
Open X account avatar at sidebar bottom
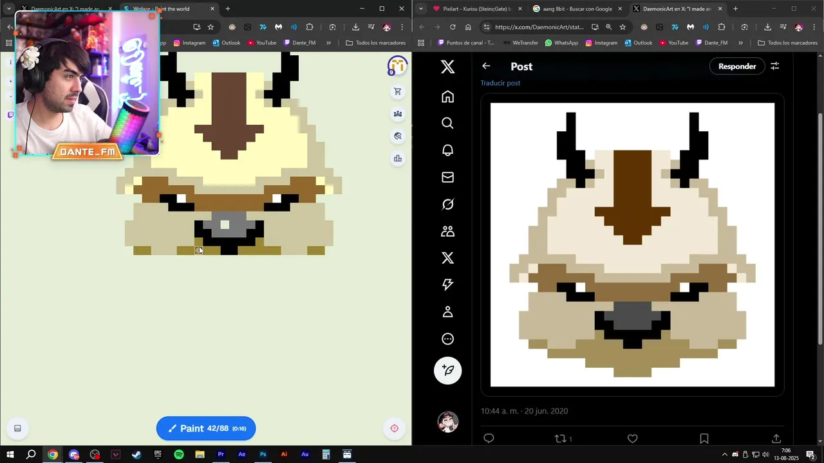click(447, 422)
